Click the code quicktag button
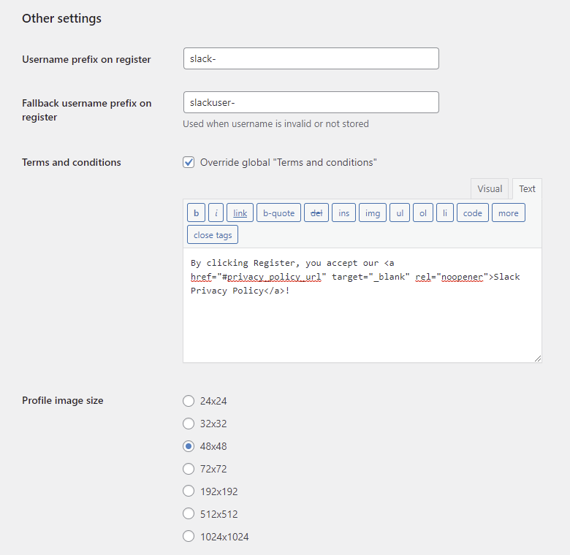 473,213
